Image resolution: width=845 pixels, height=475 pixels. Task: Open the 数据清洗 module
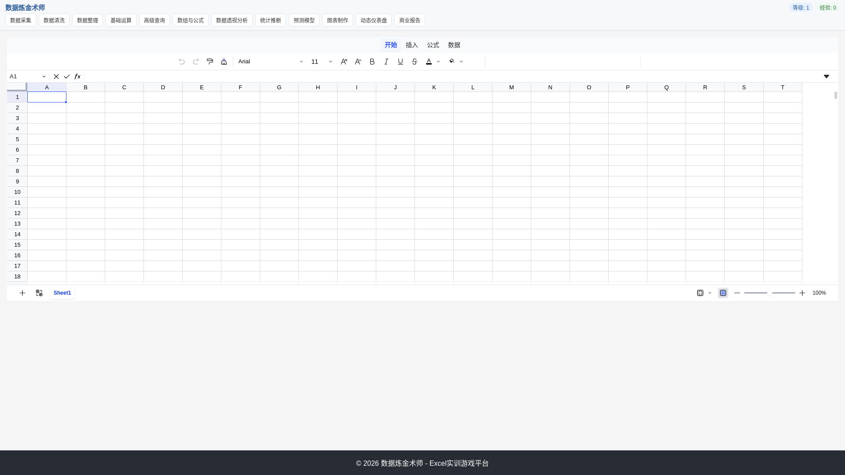[54, 20]
